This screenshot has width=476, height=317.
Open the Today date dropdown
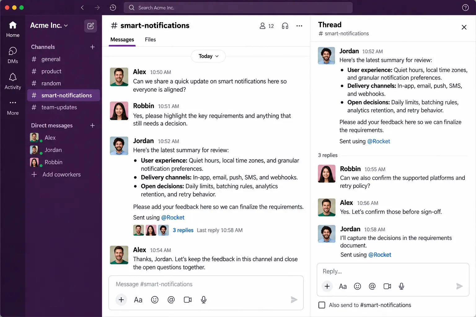(208, 56)
